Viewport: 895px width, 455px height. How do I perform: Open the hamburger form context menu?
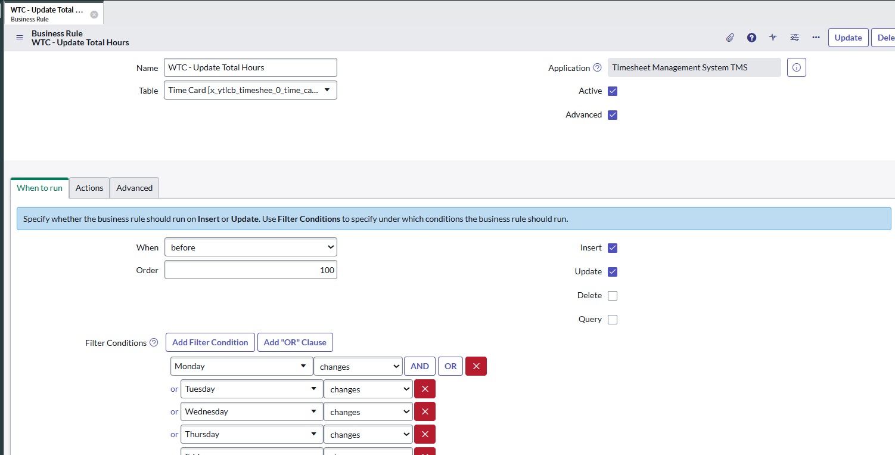[19, 38]
